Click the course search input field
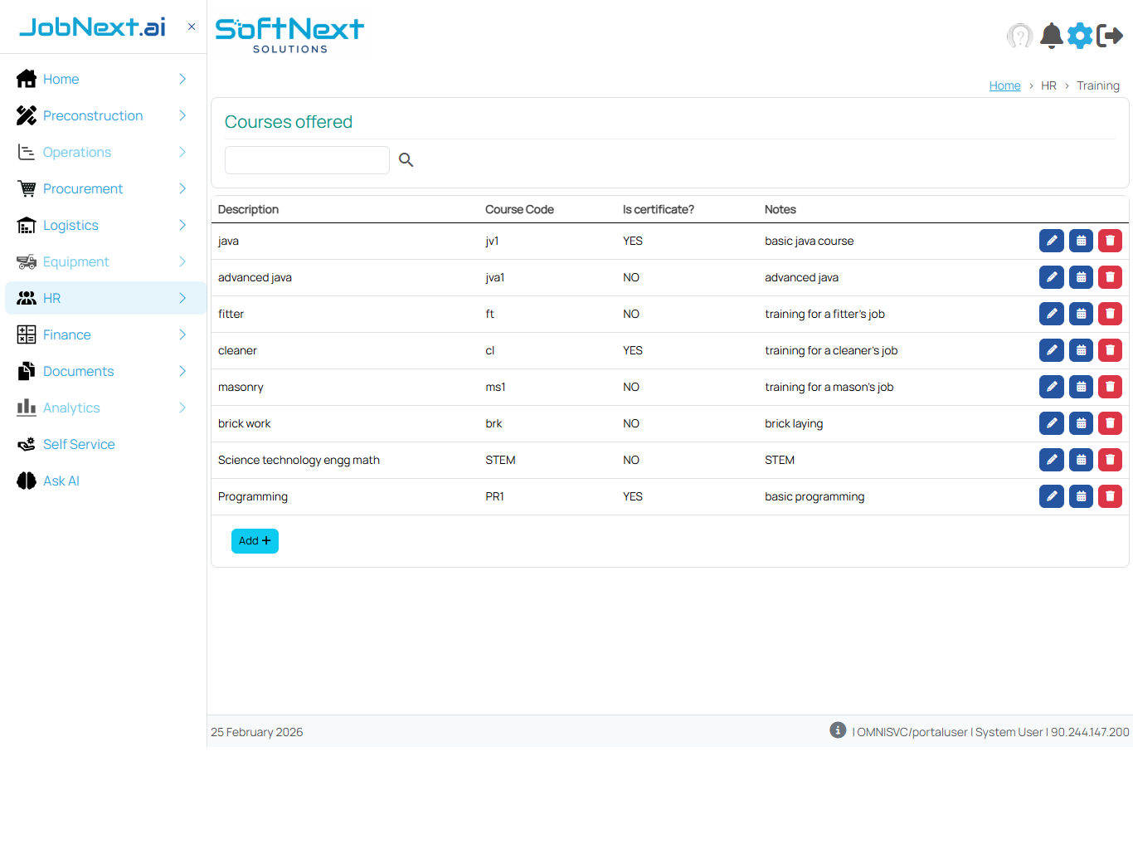This screenshot has width=1133, height=859. [x=307, y=160]
